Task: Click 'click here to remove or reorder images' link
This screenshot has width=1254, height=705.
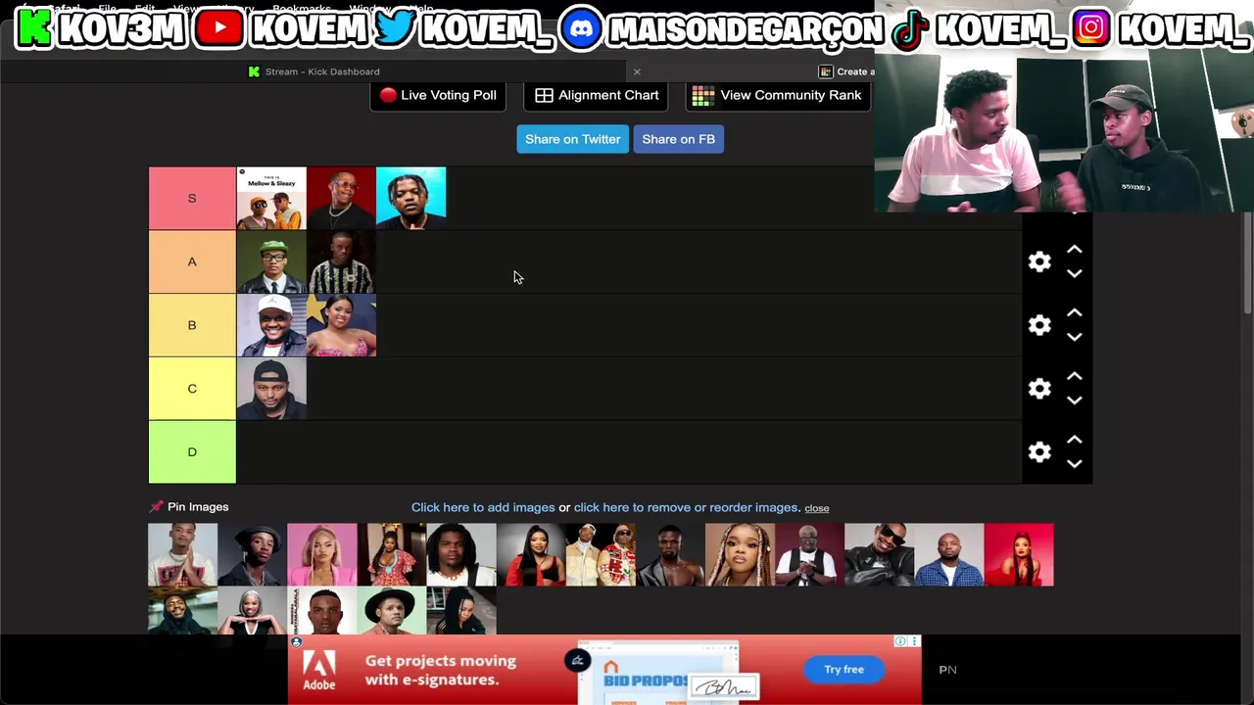Action: pos(687,507)
